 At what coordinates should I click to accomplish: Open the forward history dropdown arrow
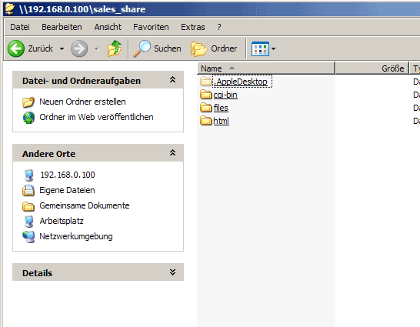[97, 48]
